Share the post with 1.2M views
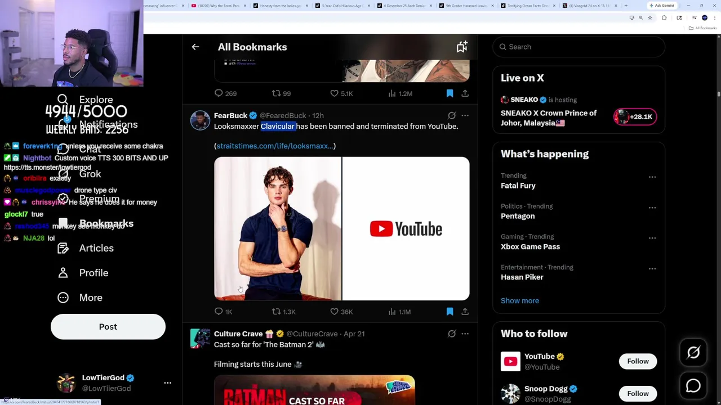 (x=465, y=93)
